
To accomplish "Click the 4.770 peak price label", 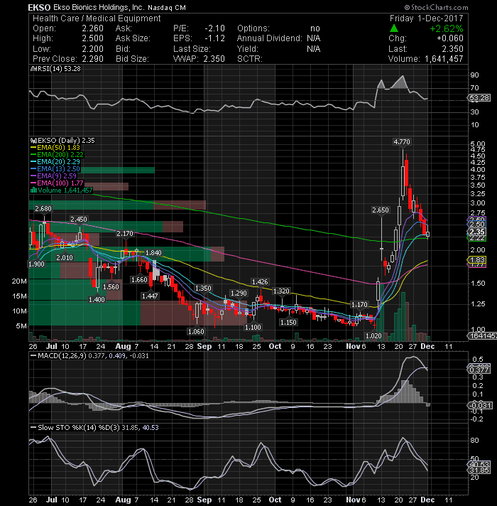I will [x=402, y=141].
